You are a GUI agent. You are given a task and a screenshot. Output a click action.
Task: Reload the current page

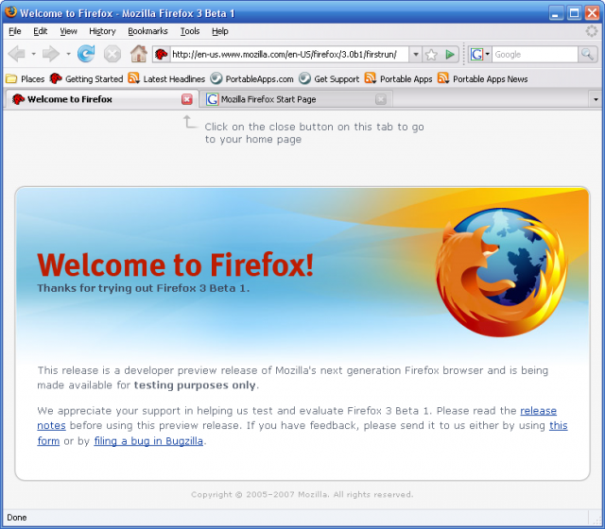pyautogui.click(x=86, y=54)
